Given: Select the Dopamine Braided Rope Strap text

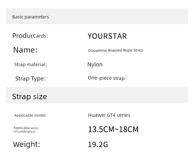Looking at the screenshot, I should tap(115, 50).
